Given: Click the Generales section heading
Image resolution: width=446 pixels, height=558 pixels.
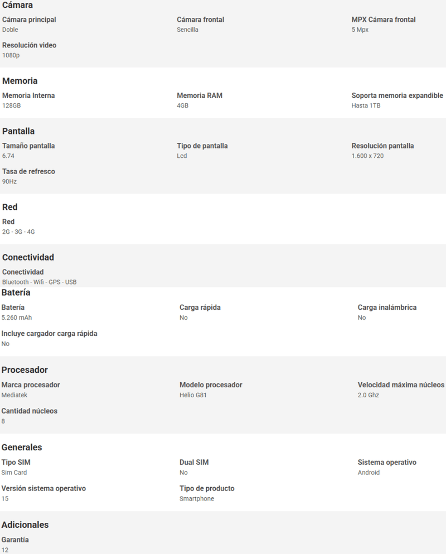Looking at the screenshot, I should coord(22,448).
